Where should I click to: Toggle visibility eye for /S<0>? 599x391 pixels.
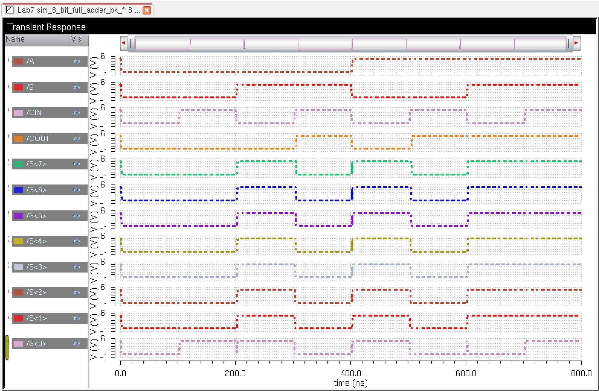pos(77,344)
